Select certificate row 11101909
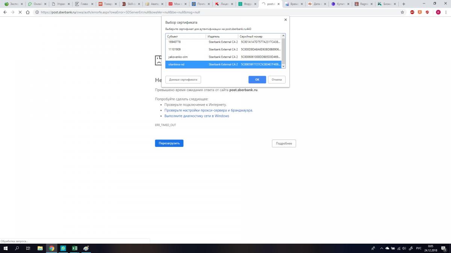The width and height of the screenshot is (451, 253). point(223,49)
